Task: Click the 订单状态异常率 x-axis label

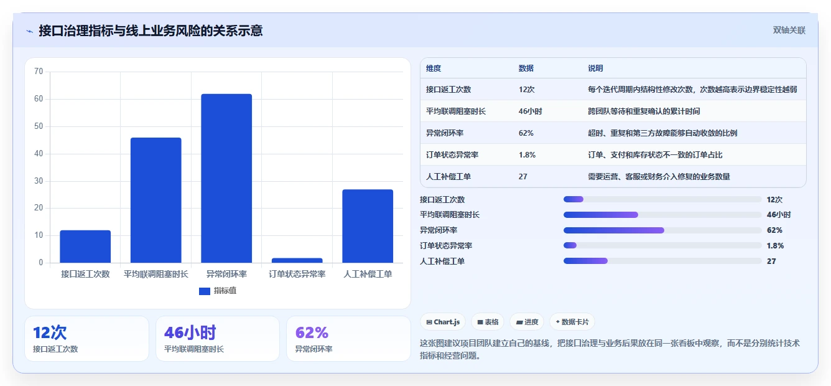Action: 297,274
